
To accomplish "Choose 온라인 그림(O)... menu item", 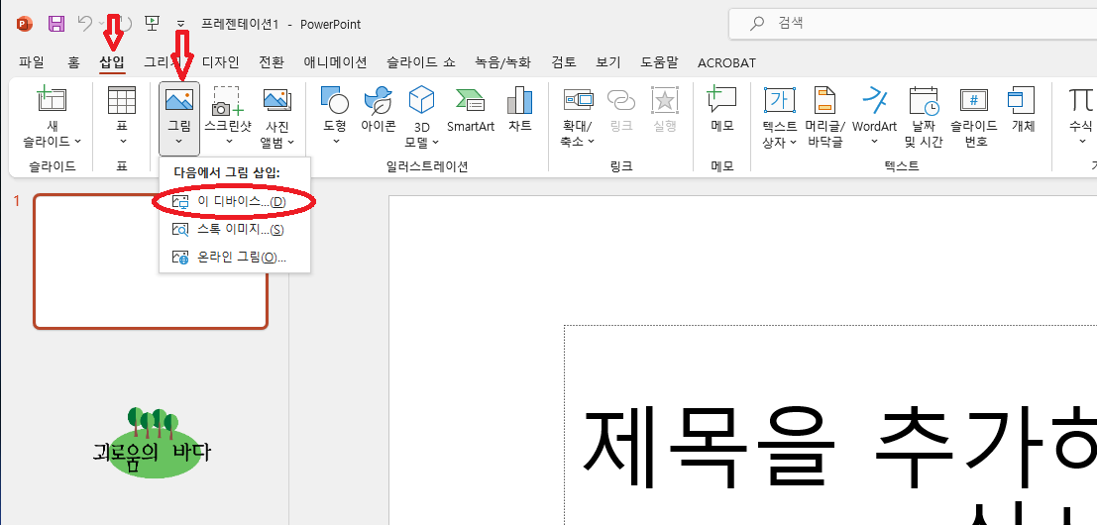I will tap(235, 258).
